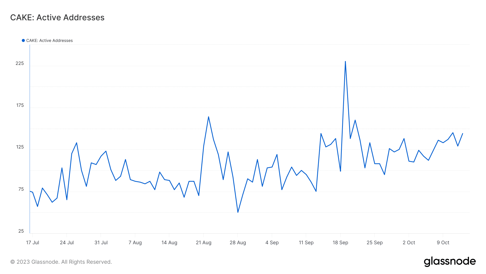Image resolution: width=486 pixels, height=274 pixels.
Task: Click the chart title CAKE: Active Addresses
Action: [57, 18]
